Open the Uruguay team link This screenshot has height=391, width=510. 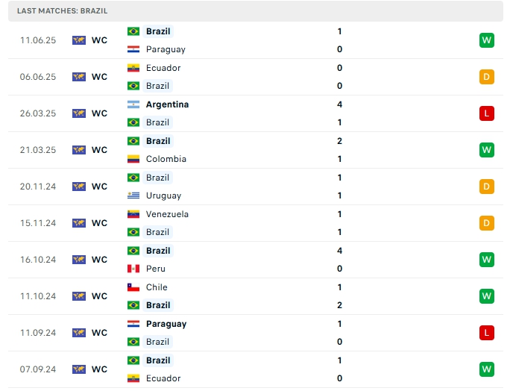pos(163,195)
